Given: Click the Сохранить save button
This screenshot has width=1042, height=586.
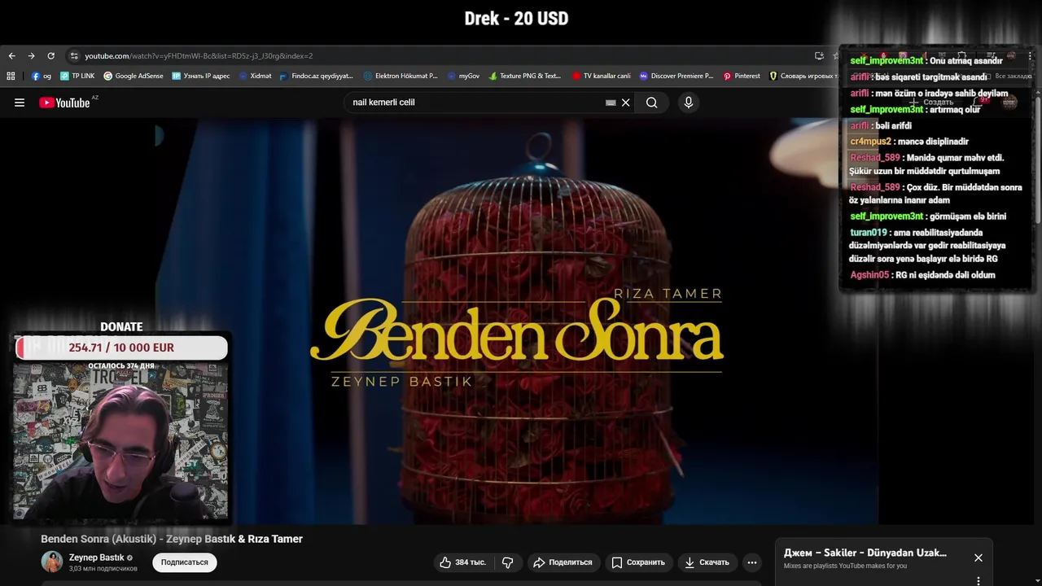Looking at the screenshot, I should click(x=638, y=562).
